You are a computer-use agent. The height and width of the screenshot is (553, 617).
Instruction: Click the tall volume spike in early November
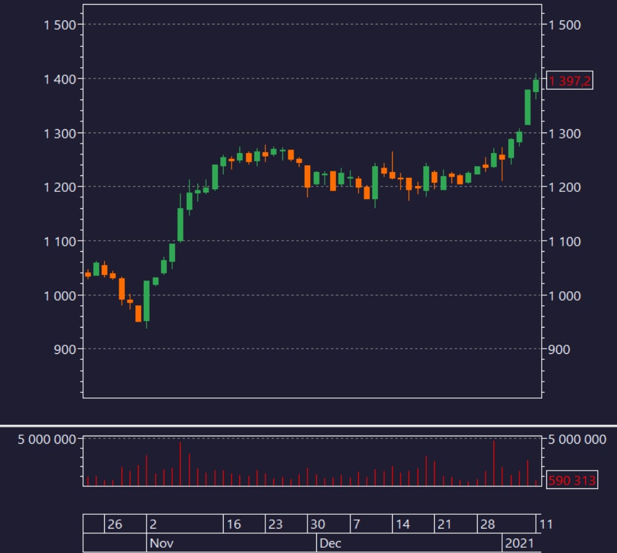pos(180,464)
